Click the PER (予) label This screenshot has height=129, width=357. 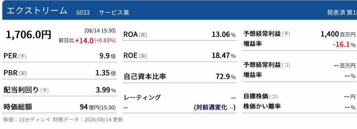pos(15,56)
